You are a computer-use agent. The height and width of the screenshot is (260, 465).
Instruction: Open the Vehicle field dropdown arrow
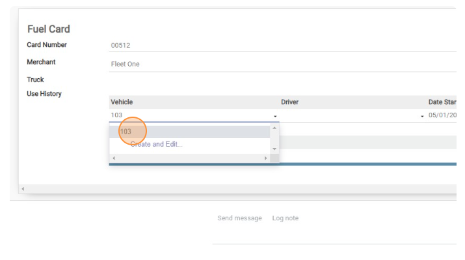(x=275, y=116)
